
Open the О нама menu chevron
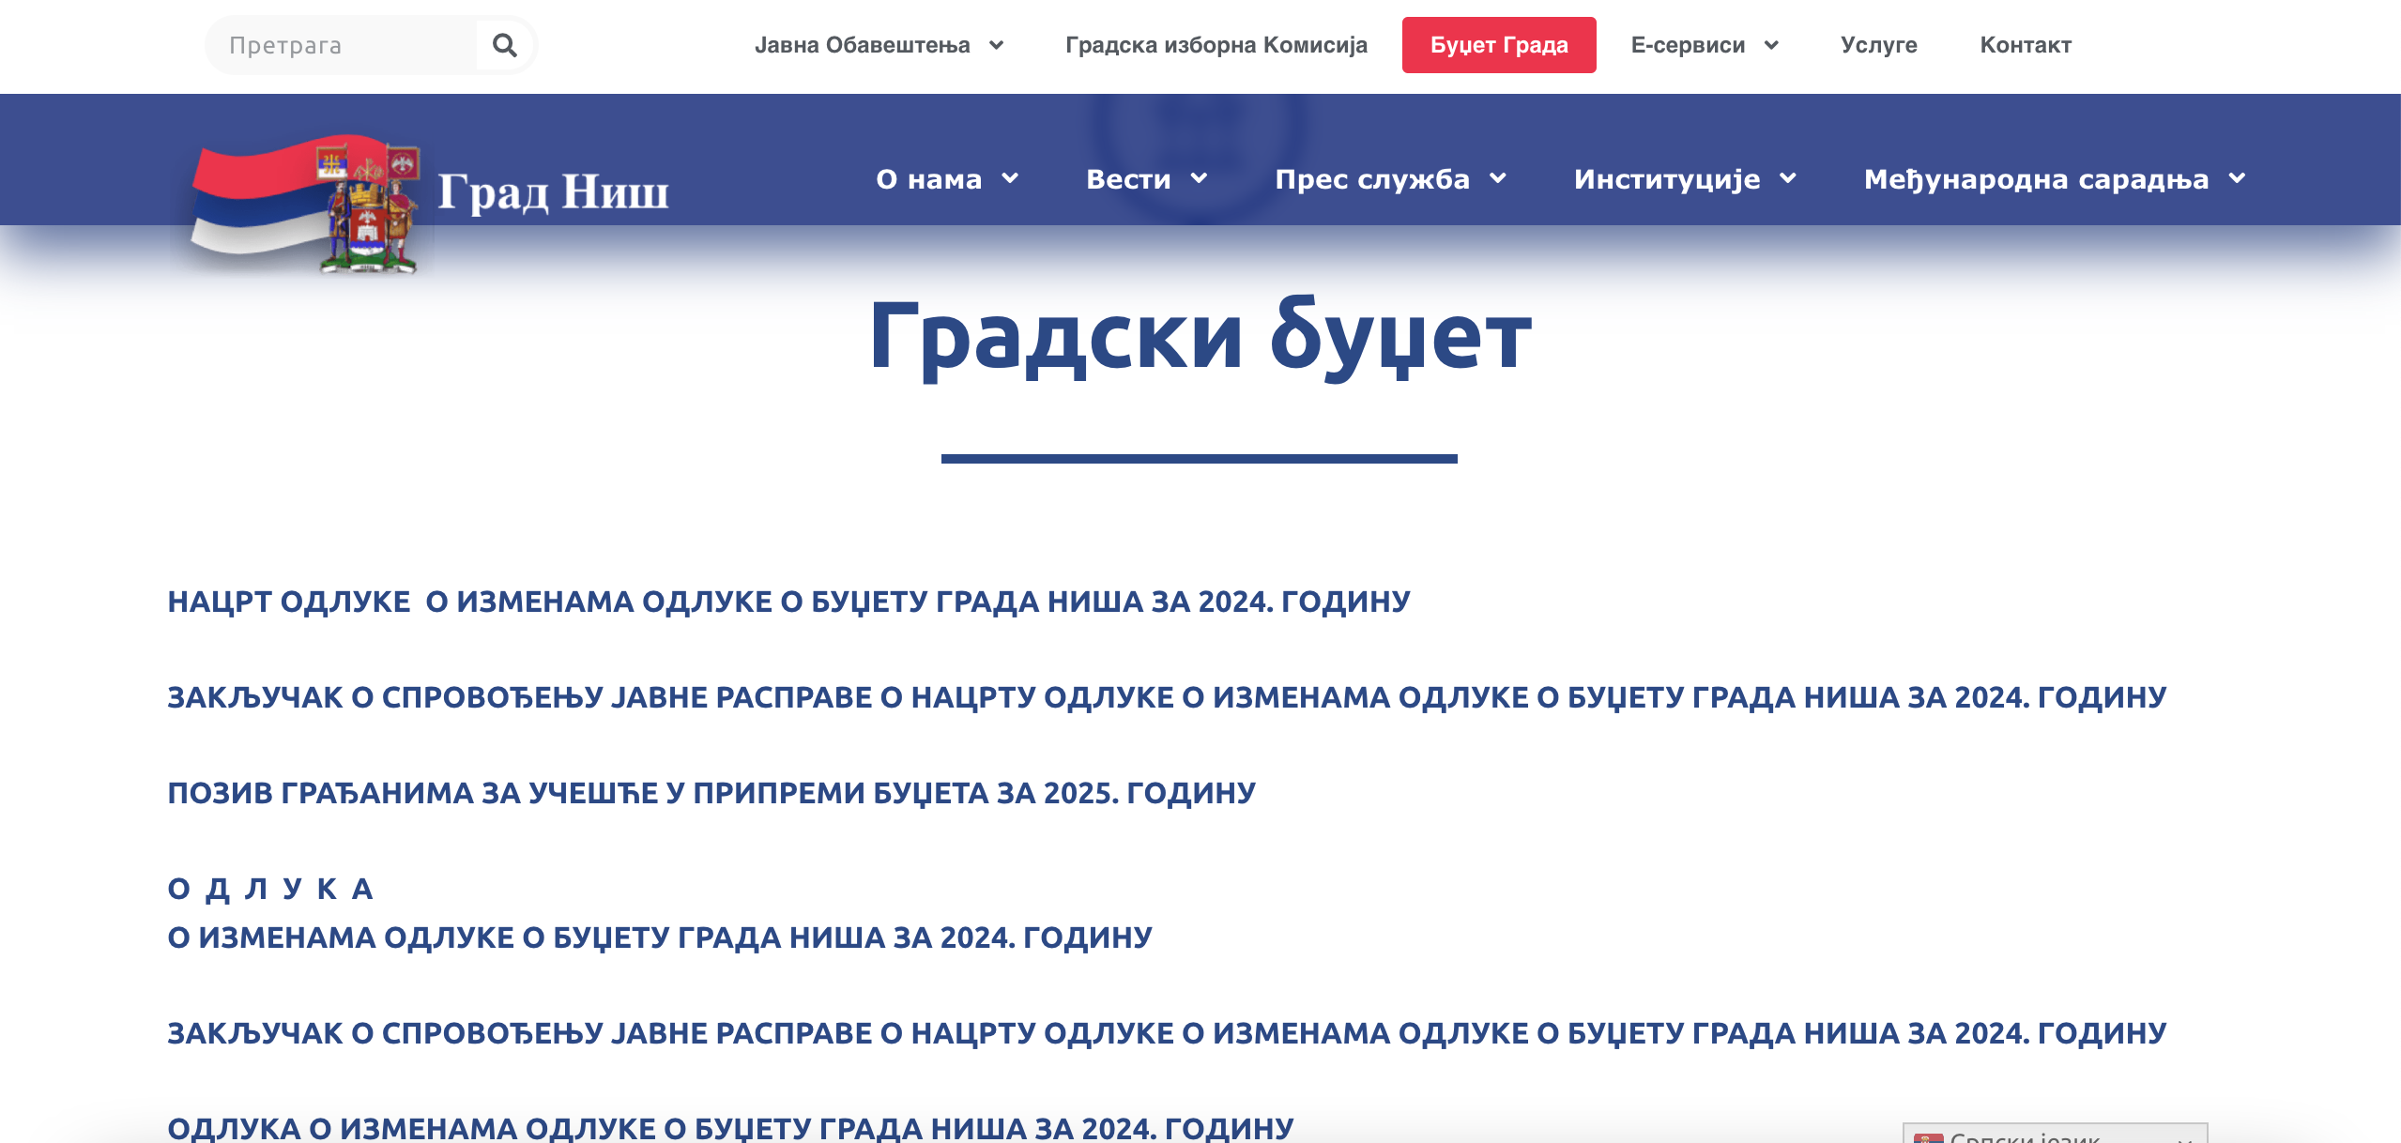point(1010,178)
